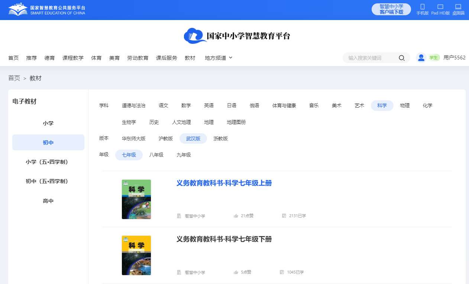Open 义务教育教科书·科学七年级上册 title

click(x=224, y=183)
